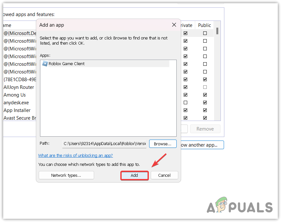
Task: Click the Public column header
Action: point(204,25)
